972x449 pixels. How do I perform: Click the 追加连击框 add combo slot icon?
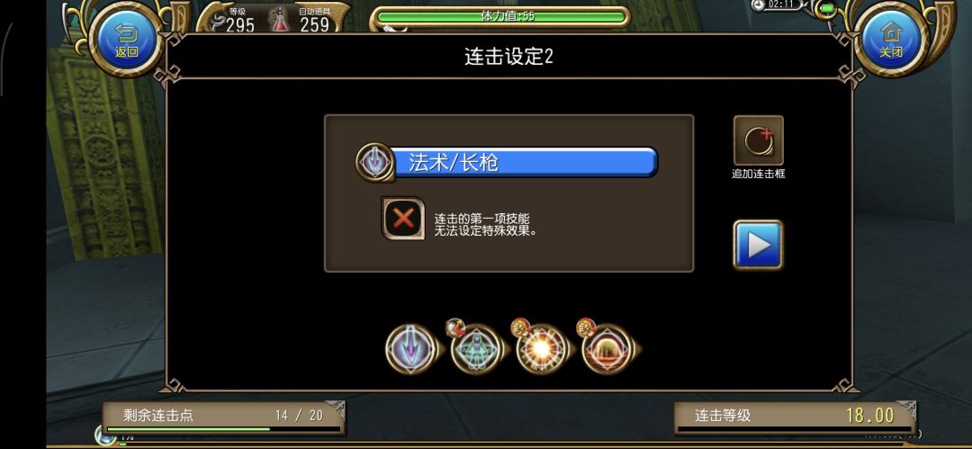tap(759, 140)
